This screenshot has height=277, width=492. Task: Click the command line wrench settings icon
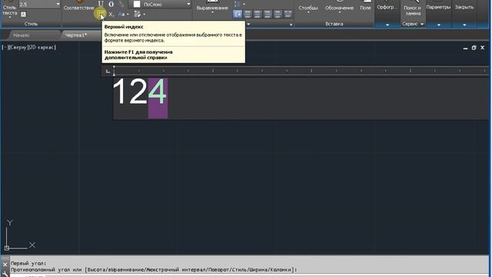tap(5, 274)
